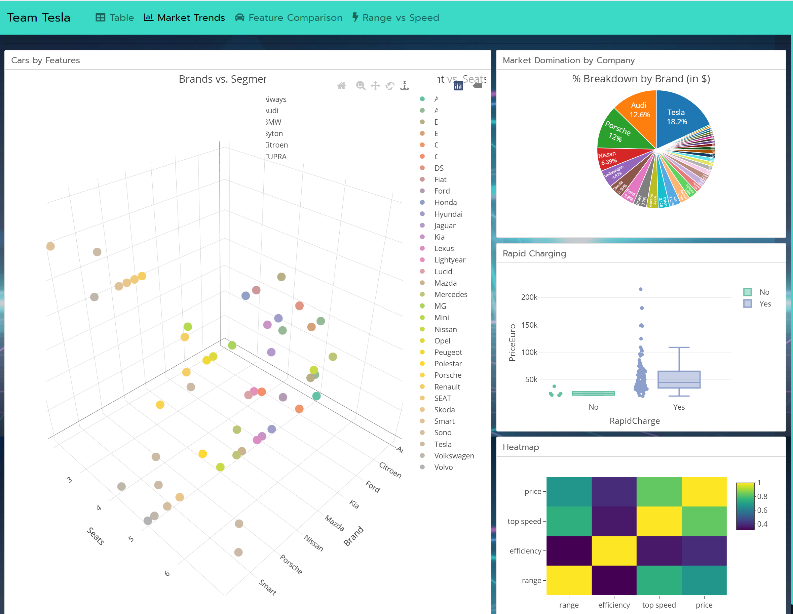Open the Market Trends tab

[x=184, y=17]
